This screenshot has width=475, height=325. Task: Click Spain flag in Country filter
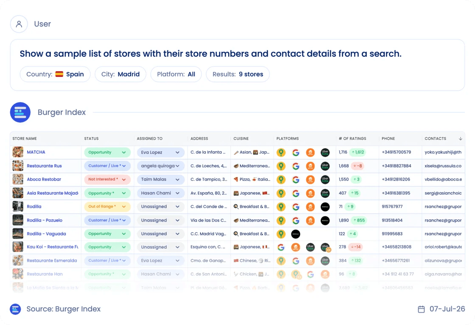pyautogui.click(x=59, y=74)
